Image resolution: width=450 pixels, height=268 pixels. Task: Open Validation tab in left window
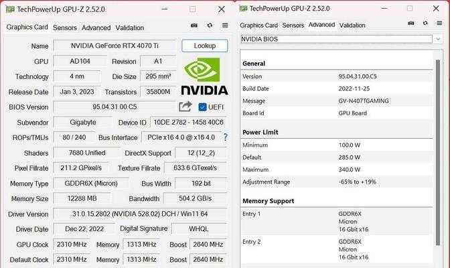tap(130, 28)
